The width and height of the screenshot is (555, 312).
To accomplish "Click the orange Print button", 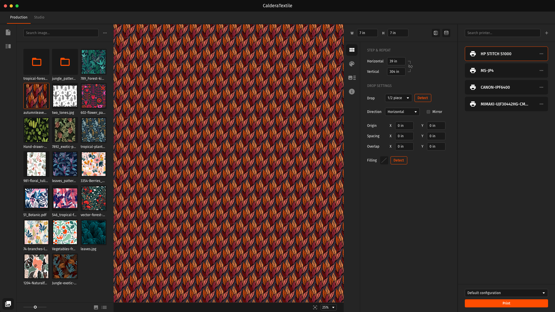I will (506, 303).
